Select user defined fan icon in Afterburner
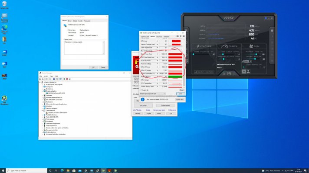 click(248, 71)
